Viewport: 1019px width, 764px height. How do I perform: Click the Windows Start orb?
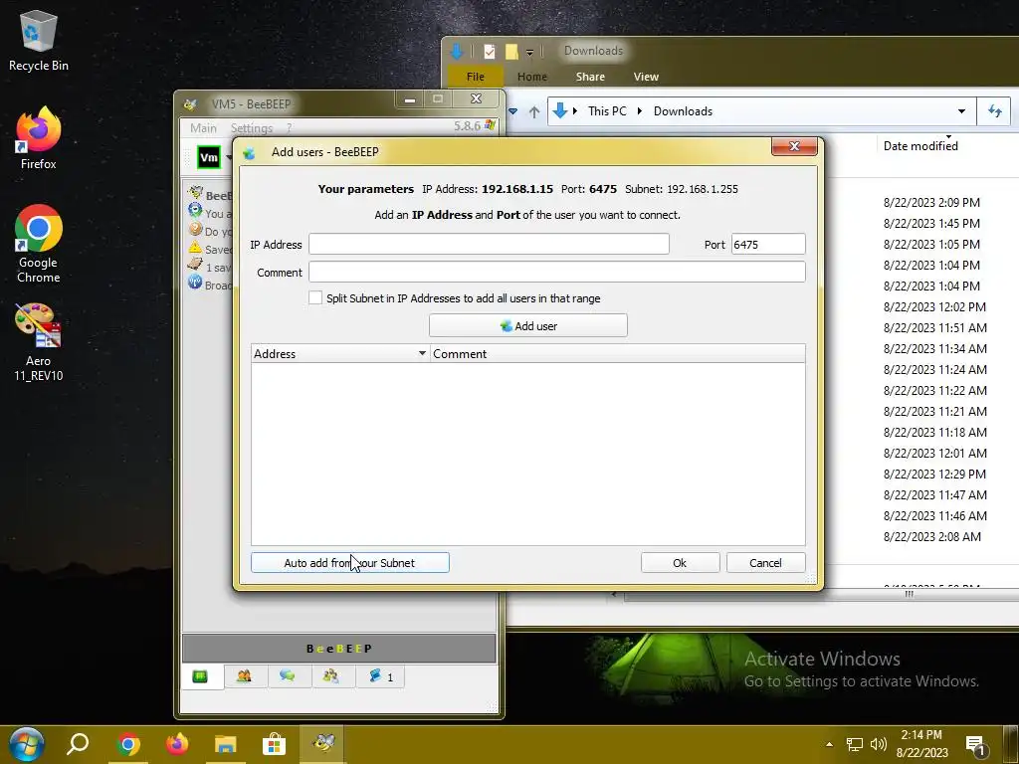tap(27, 744)
